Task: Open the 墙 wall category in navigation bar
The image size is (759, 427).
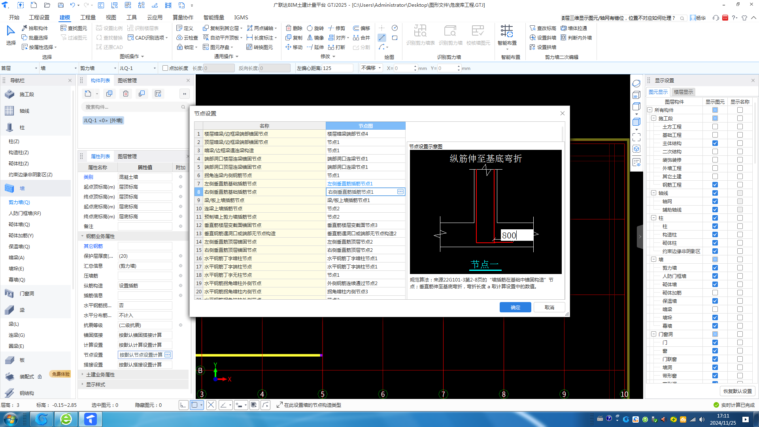Action: [36, 188]
